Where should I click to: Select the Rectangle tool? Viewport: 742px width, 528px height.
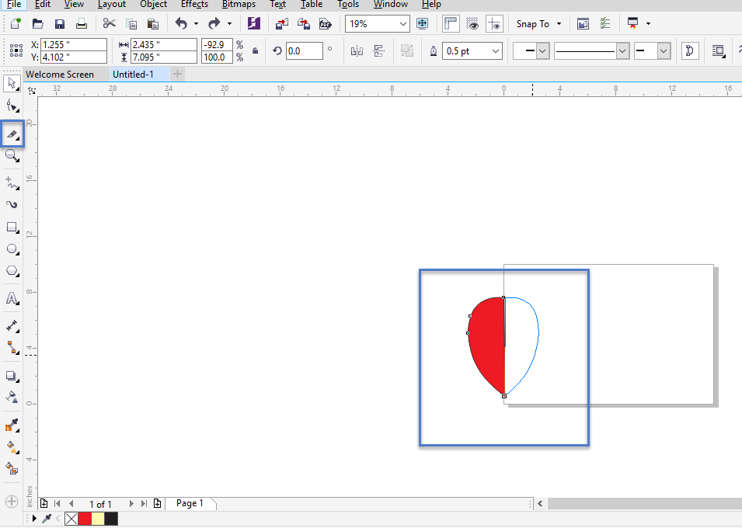pyautogui.click(x=12, y=227)
